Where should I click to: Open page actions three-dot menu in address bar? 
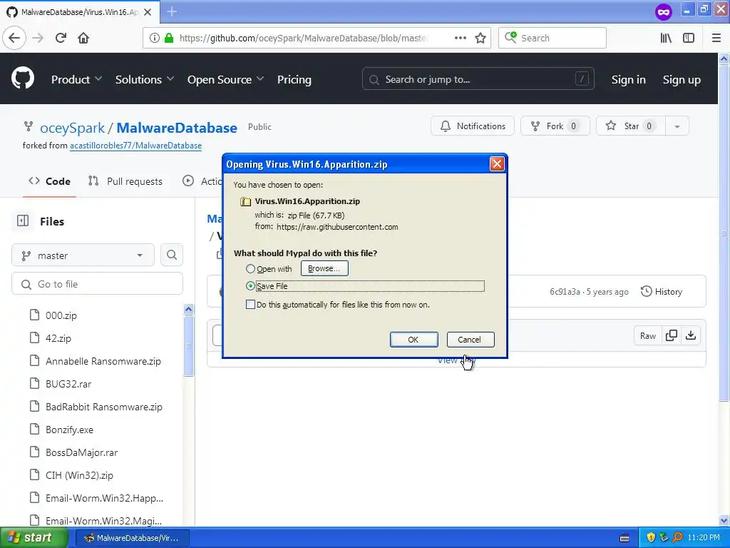pos(460,38)
